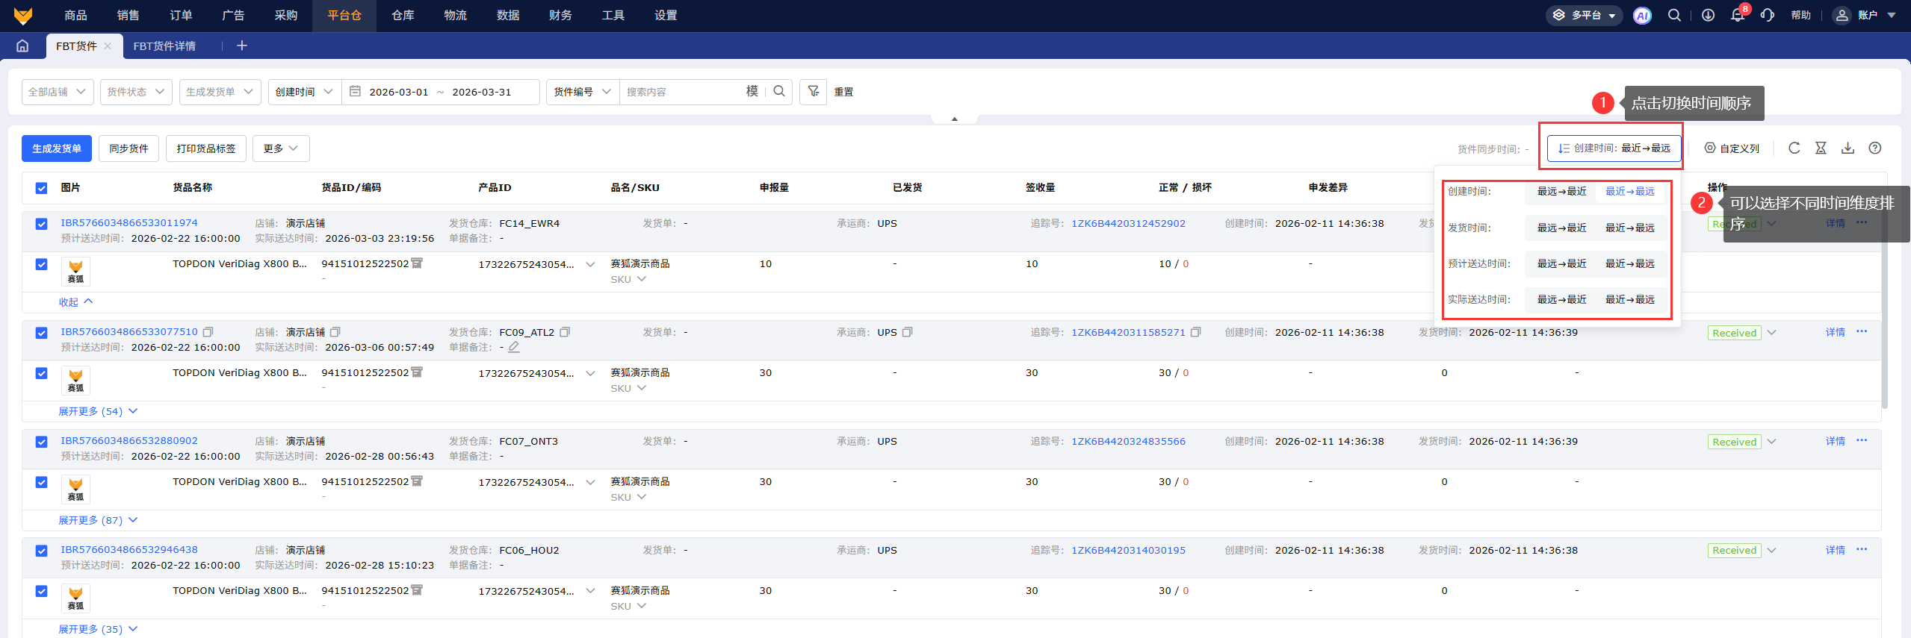Screen dimensions: 1911x638
Task: Open the AI assistant icon
Action: pos(1642,16)
